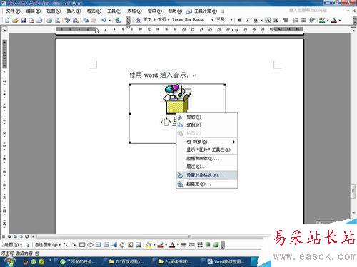Image resolution: width=357 pixels, height=267 pixels.
Task: Click the Styles and Formatting icon
Action: (x=138, y=20)
